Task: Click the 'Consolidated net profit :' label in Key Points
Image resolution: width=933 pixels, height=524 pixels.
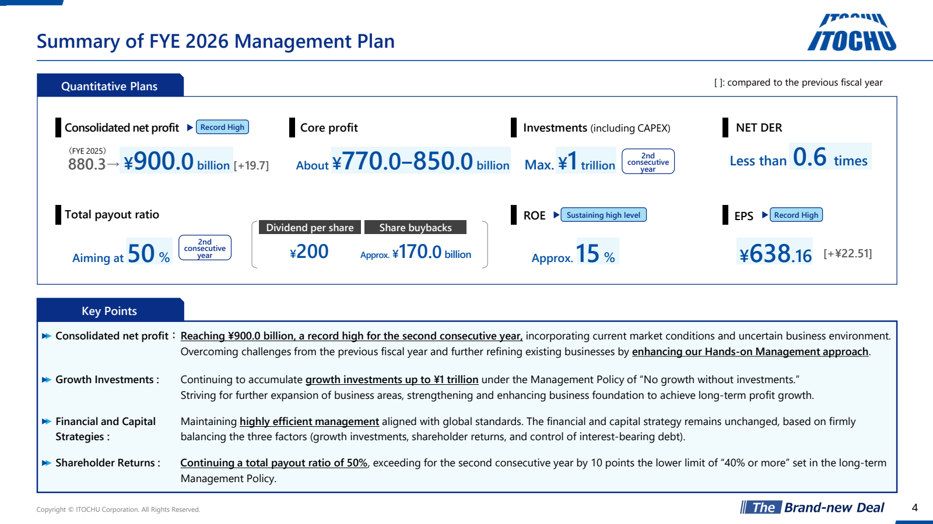Action: 115,336
